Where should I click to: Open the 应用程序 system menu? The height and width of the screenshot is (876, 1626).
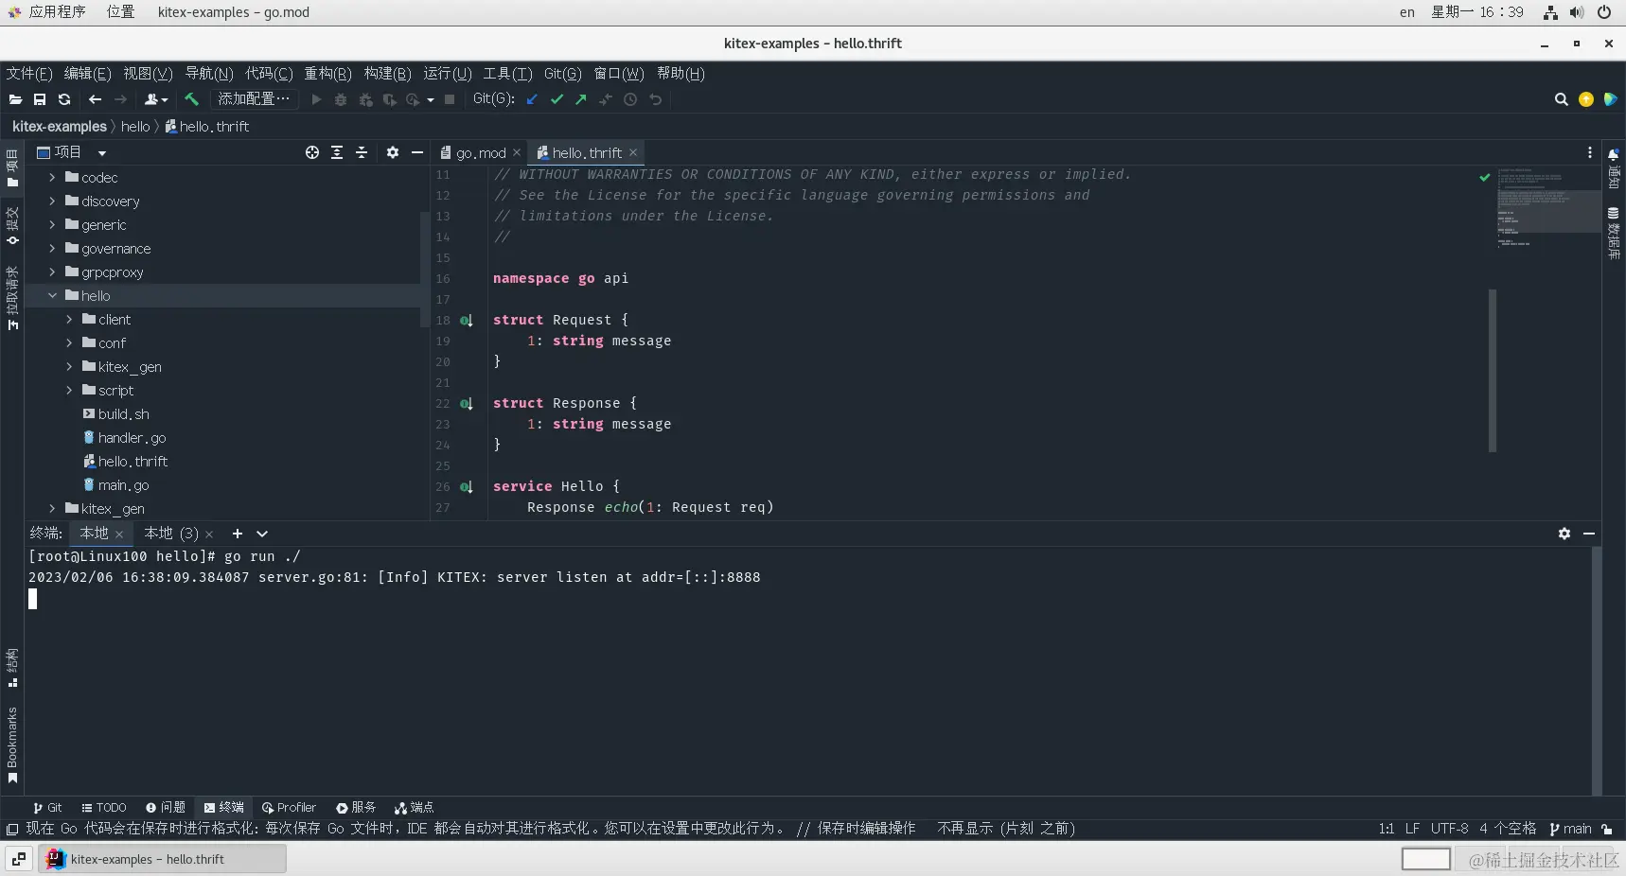[57, 12]
